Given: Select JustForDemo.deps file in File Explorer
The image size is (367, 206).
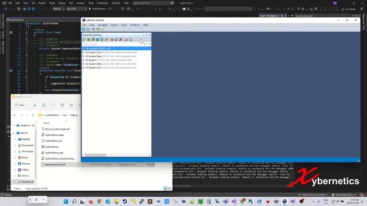Looking at the screenshot, I should 54,135.
